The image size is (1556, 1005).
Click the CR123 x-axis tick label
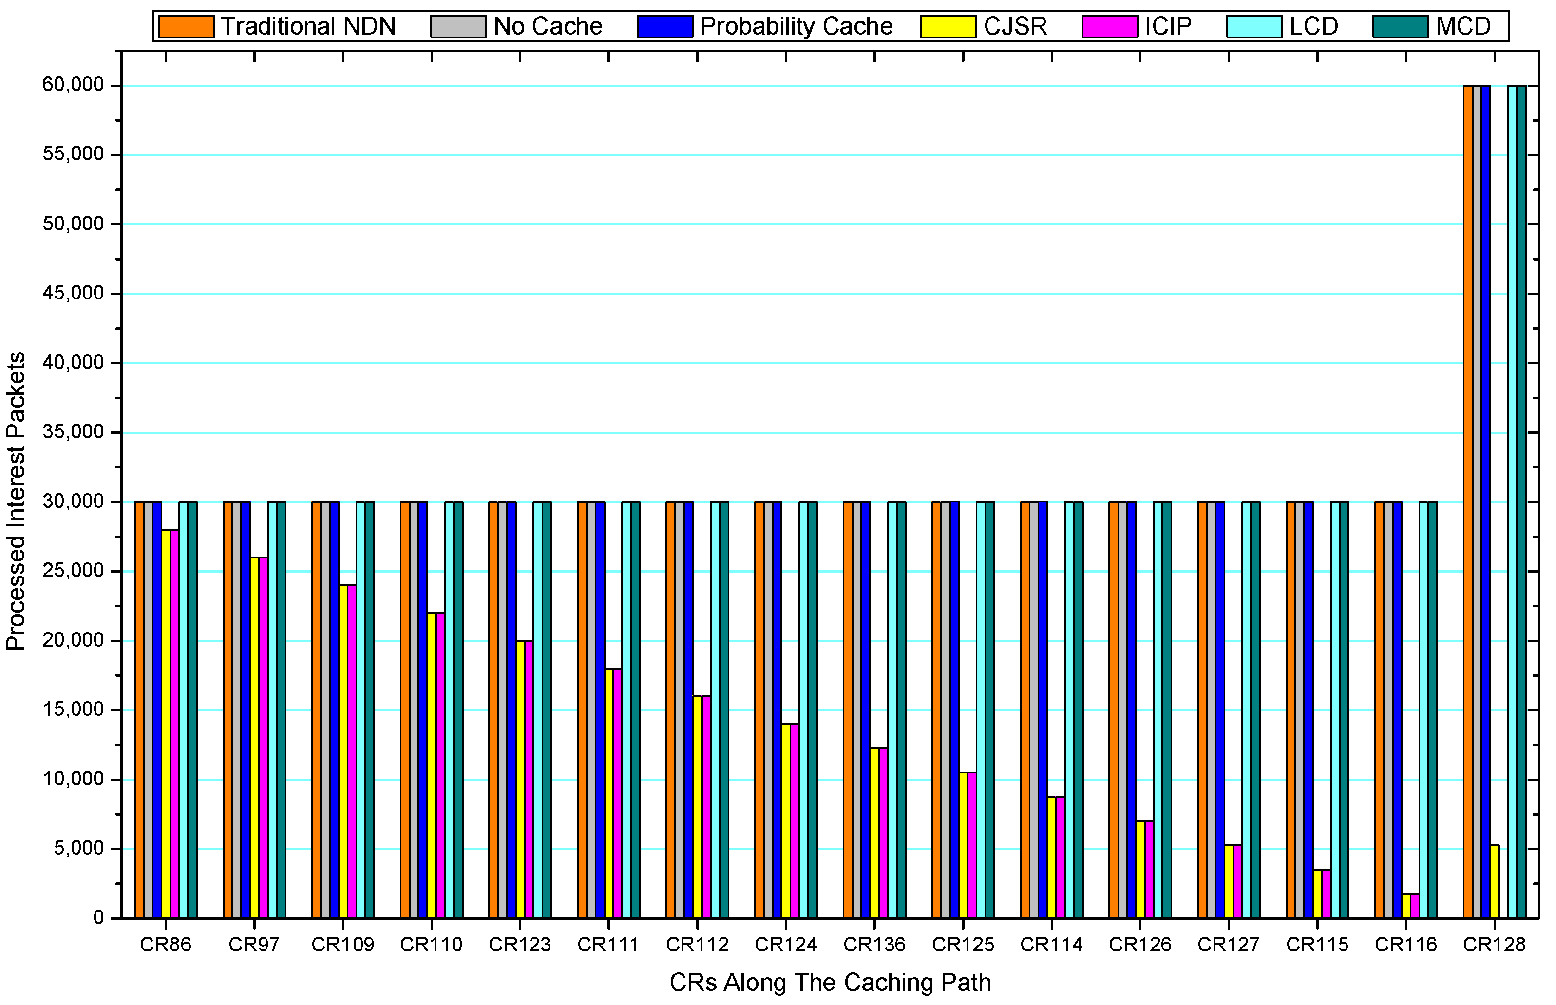click(x=520, y=944)
